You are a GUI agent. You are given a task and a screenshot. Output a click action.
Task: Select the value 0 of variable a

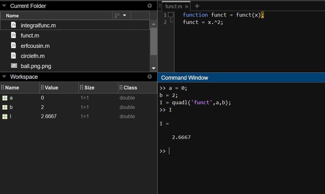tap(42, 98)
